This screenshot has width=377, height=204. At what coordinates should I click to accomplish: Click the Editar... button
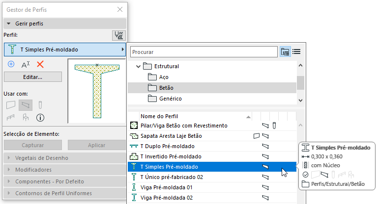pos(33,77)
